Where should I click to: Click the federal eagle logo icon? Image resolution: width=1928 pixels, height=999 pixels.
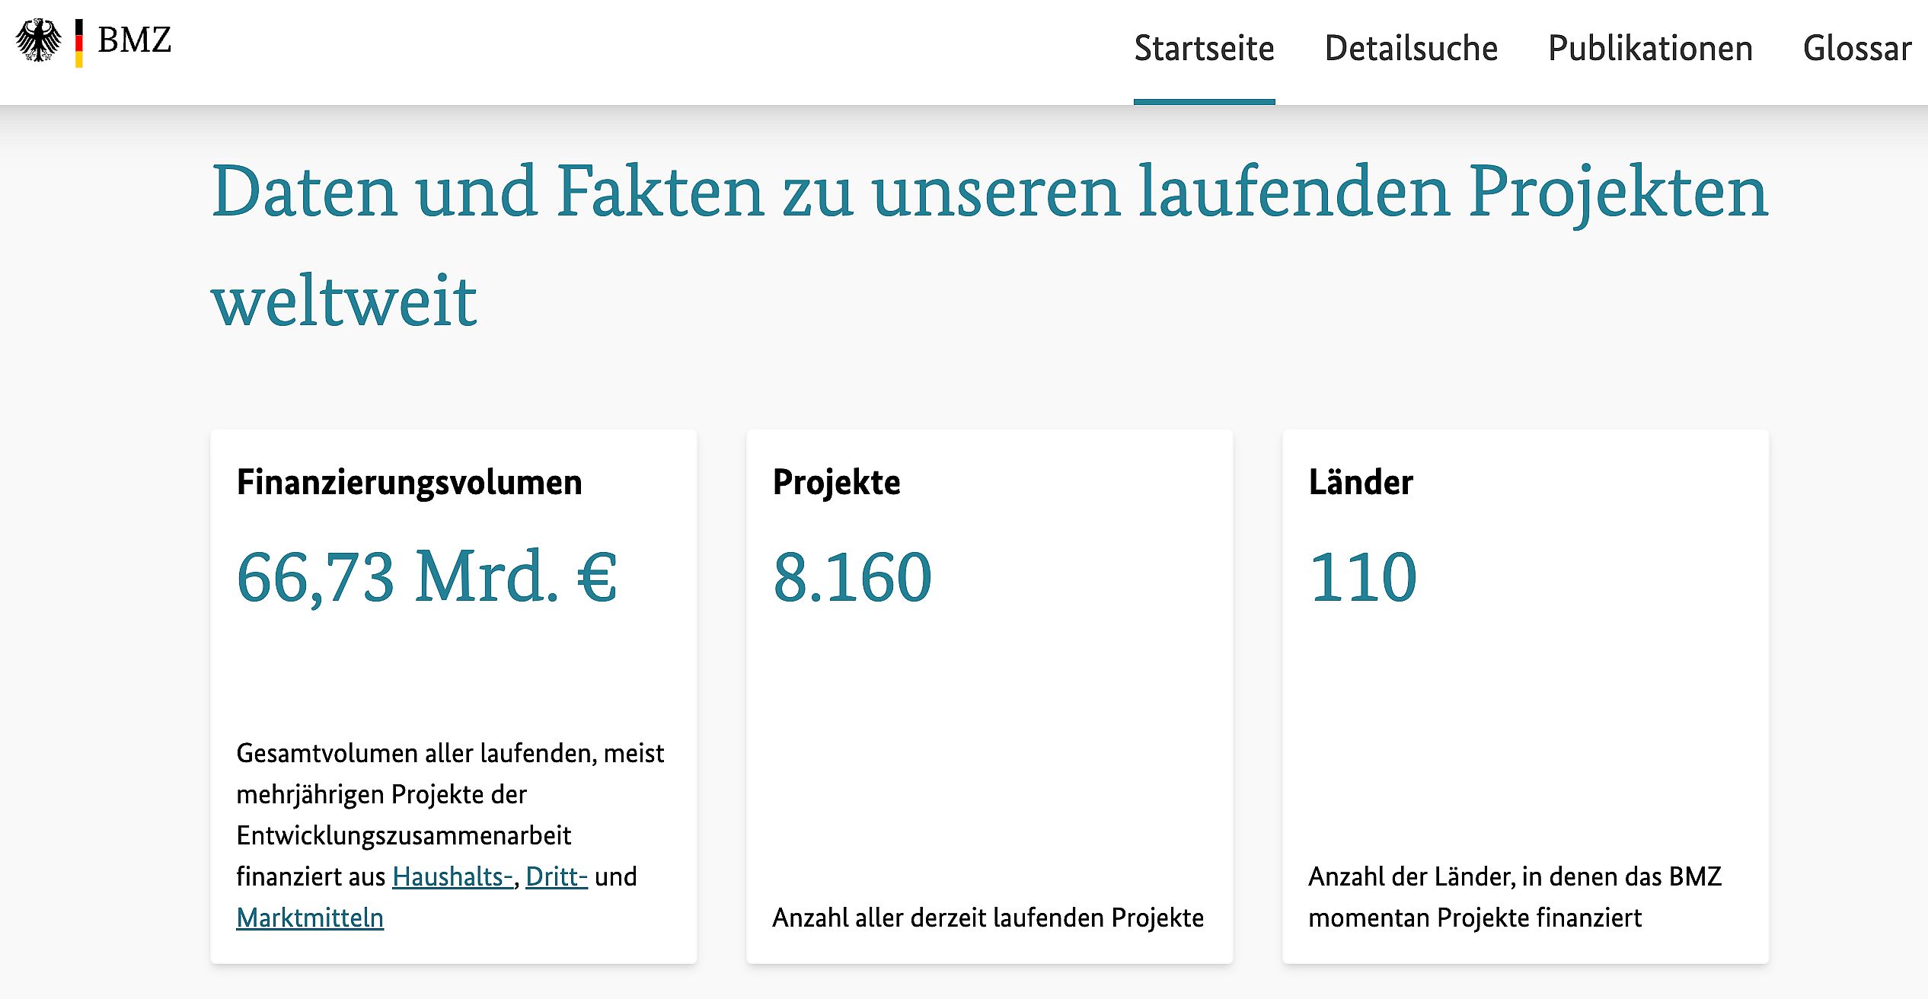tap(39, 40)
